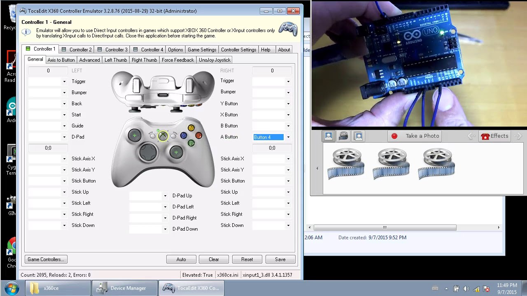
Task: Switch to Left Thumb sub-tab
Action: pyautogui.click(x=116, y=60)
